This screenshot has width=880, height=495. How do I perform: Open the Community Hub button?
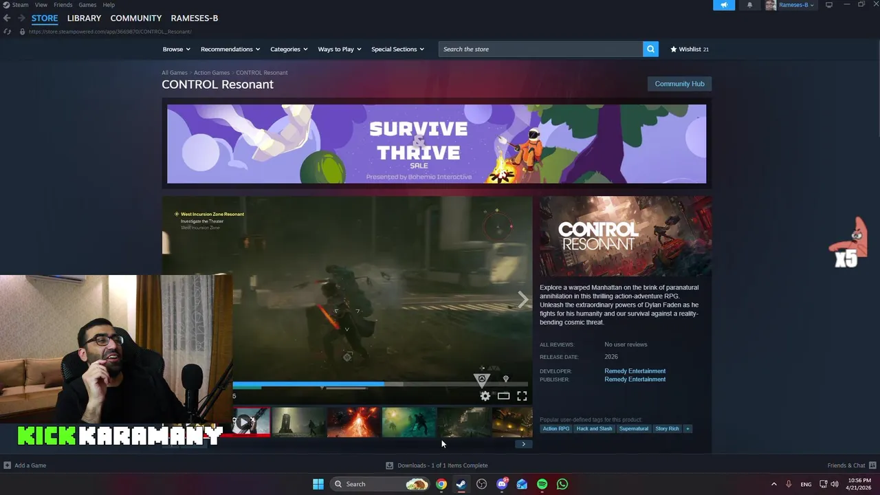pos(679,84)
